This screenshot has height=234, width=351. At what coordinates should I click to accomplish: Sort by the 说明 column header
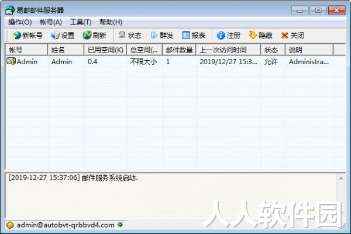pos(309,50)
